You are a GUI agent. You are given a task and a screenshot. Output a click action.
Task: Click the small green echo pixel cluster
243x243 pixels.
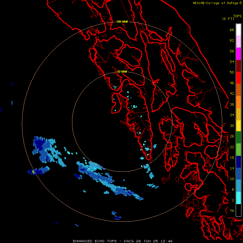pyautogui.click(x=33, y=172)
